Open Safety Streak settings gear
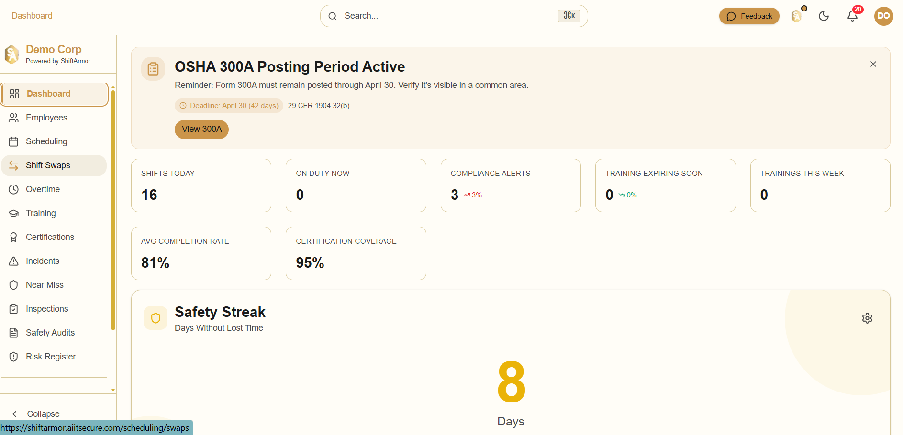 (867, 318)
